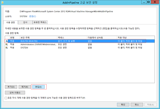
Task: Click the folder icon in the title bar
Action: coord(2,2)
